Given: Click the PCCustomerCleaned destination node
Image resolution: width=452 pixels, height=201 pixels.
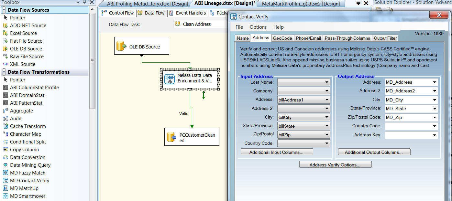Looking at the screenshot, I should [x=192, y=137].
